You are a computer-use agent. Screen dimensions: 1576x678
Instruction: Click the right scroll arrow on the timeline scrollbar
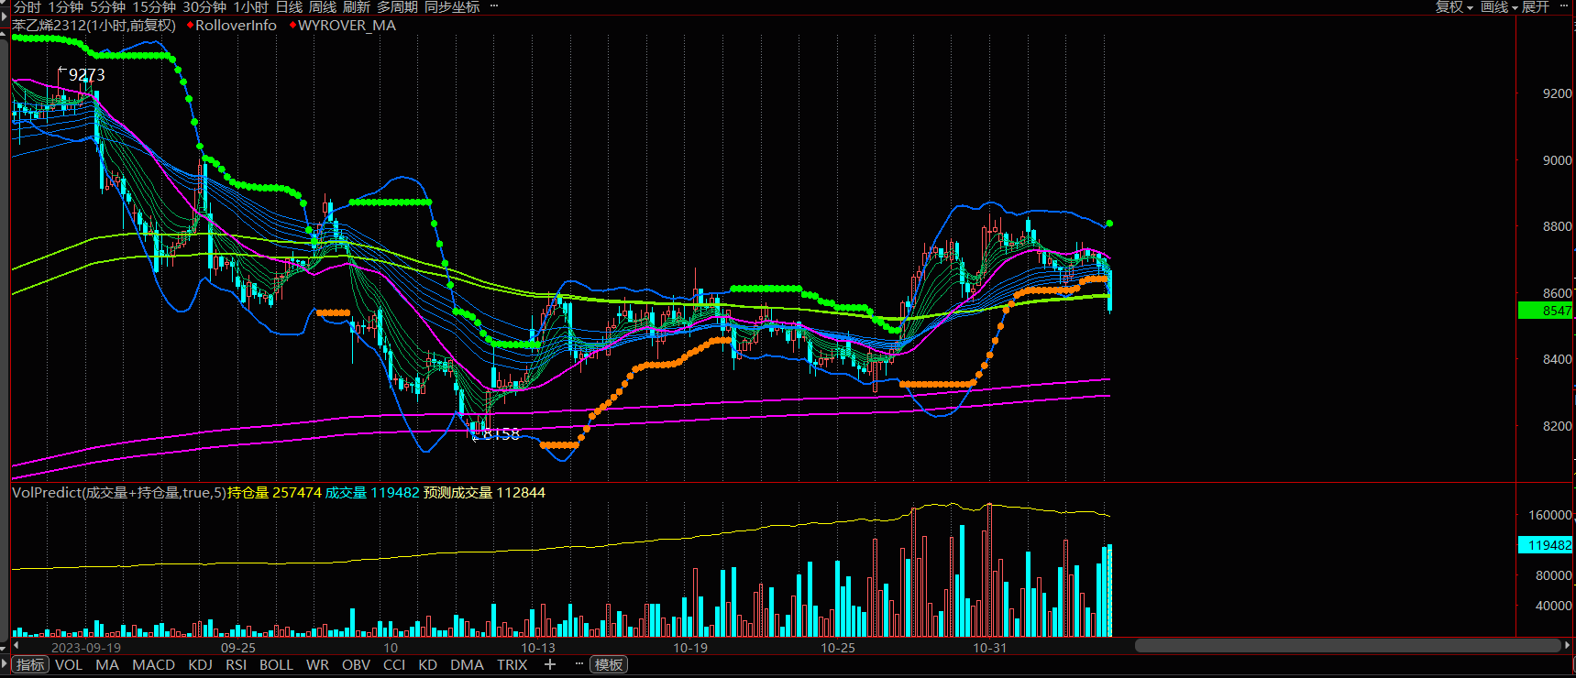[x=1566, y=646]
